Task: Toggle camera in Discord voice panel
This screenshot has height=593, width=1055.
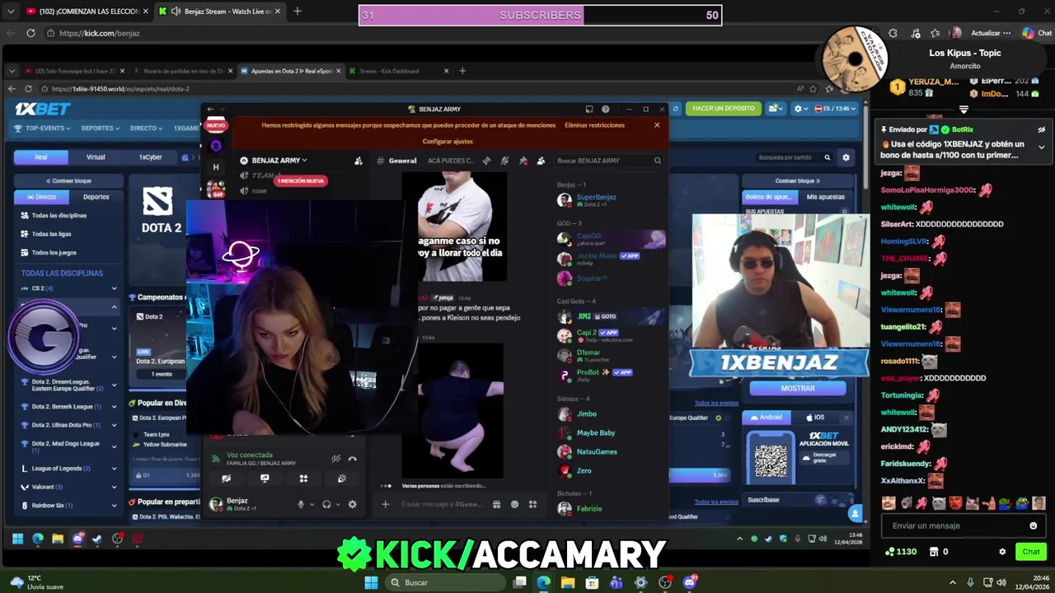Action: (226, 479)
